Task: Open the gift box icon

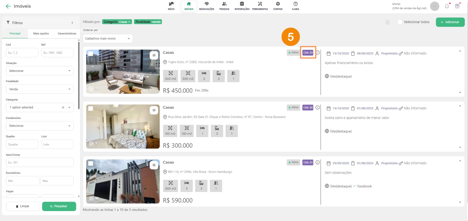Action: pos(457,6)
